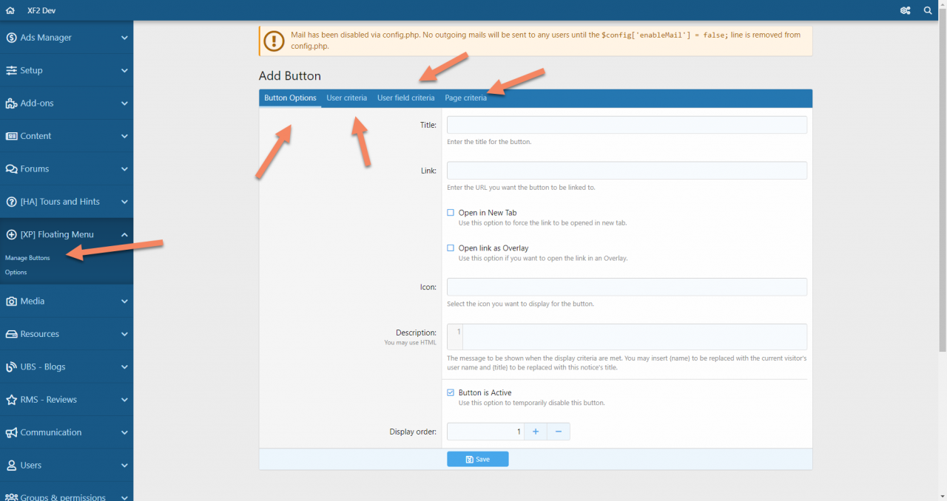Open the Page criteria tab
This screenshot has width=947, height=501.
click(465, 98)
